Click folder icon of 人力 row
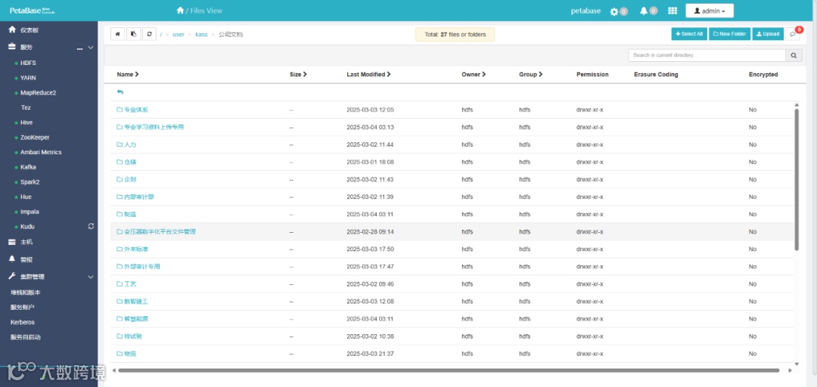 (x=120, y=144)
